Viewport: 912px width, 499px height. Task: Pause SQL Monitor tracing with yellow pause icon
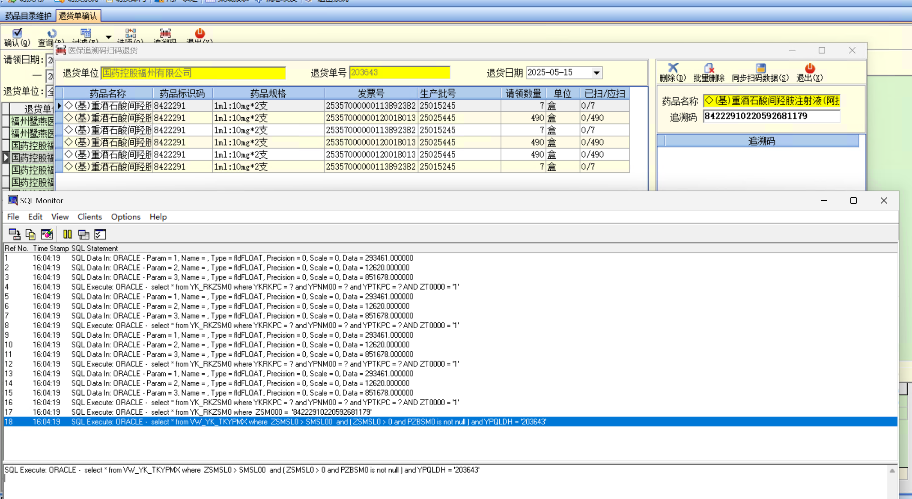67,234
